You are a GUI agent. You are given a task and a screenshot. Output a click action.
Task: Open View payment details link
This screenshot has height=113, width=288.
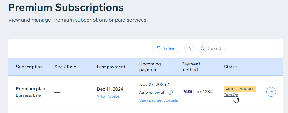coord(158,100)
